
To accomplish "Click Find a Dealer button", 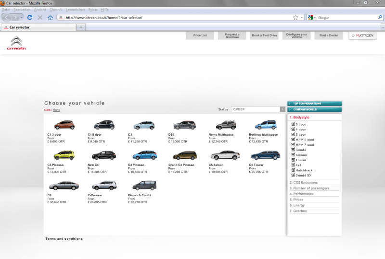I will (329, 35).
